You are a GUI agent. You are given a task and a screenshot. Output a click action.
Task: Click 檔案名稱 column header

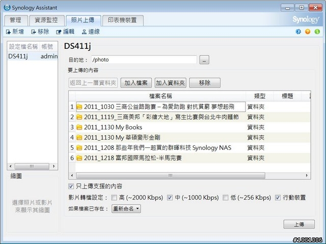click(x=160, y=96)
